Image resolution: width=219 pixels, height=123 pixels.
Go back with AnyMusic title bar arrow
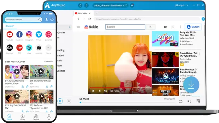pyautogui.click(x=80, y=5)
